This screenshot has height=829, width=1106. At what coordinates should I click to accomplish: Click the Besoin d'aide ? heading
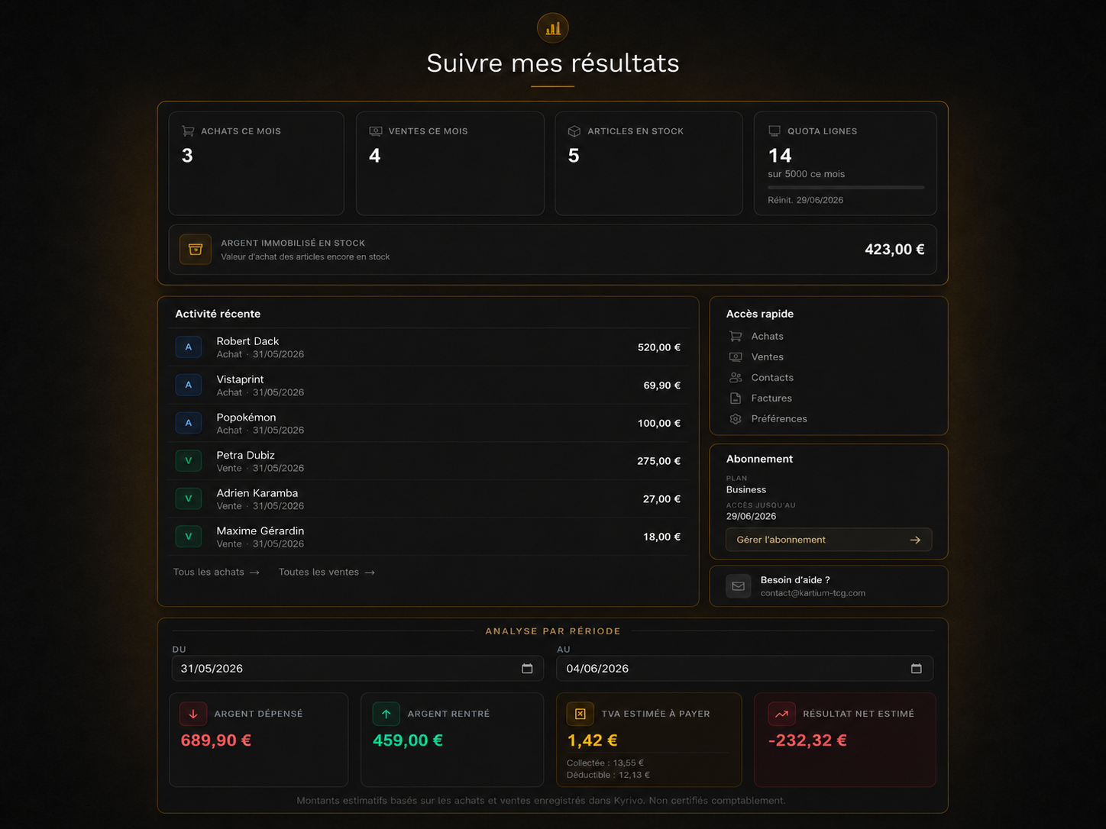coord(795,580)
